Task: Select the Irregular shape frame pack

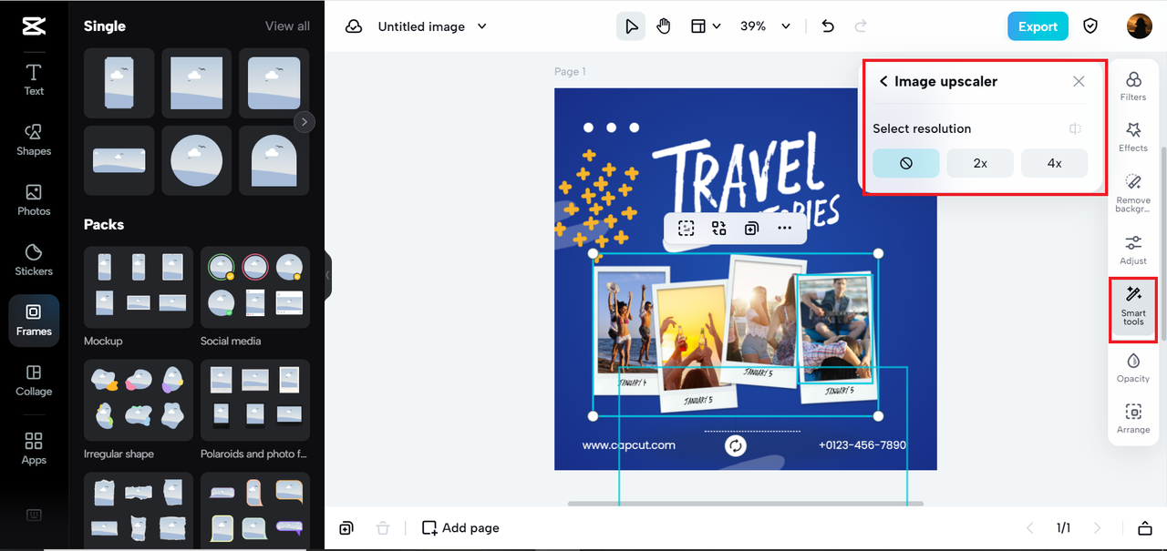Action: [x=139, y=400]
